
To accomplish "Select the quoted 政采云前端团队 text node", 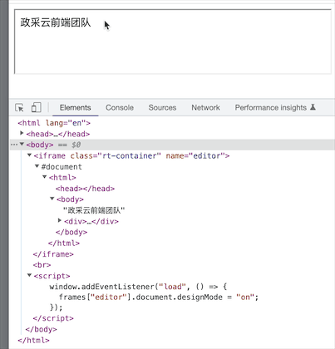I will tap(94, 210).
